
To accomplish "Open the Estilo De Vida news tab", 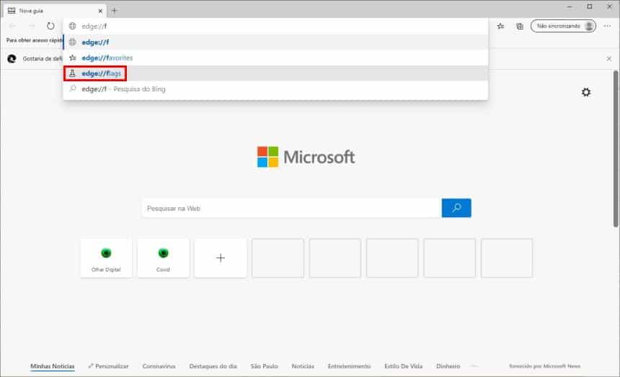I will (x=403, y=366).
